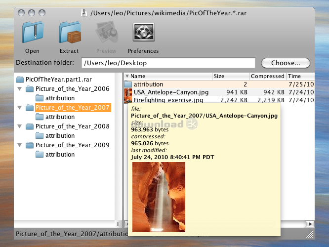The width and height of the screenshot is (329, 247).
Task: Click the Antelope Canyon preview image
Action: pyautogui.click(x=159, y=196)
